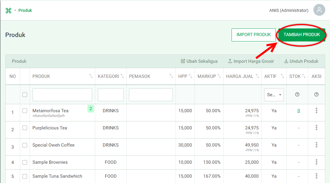The width and height of the screenshot is (330, 183).
Task: Click the command logo icon in header
Action: (8, 11)
